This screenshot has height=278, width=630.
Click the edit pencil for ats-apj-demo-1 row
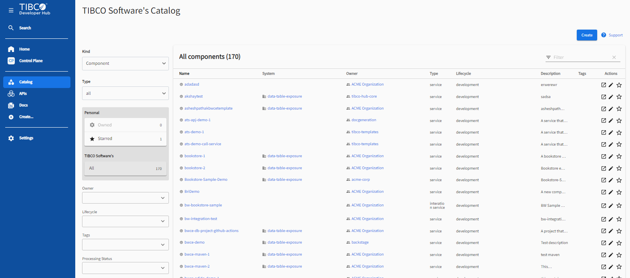pos(611,120)
